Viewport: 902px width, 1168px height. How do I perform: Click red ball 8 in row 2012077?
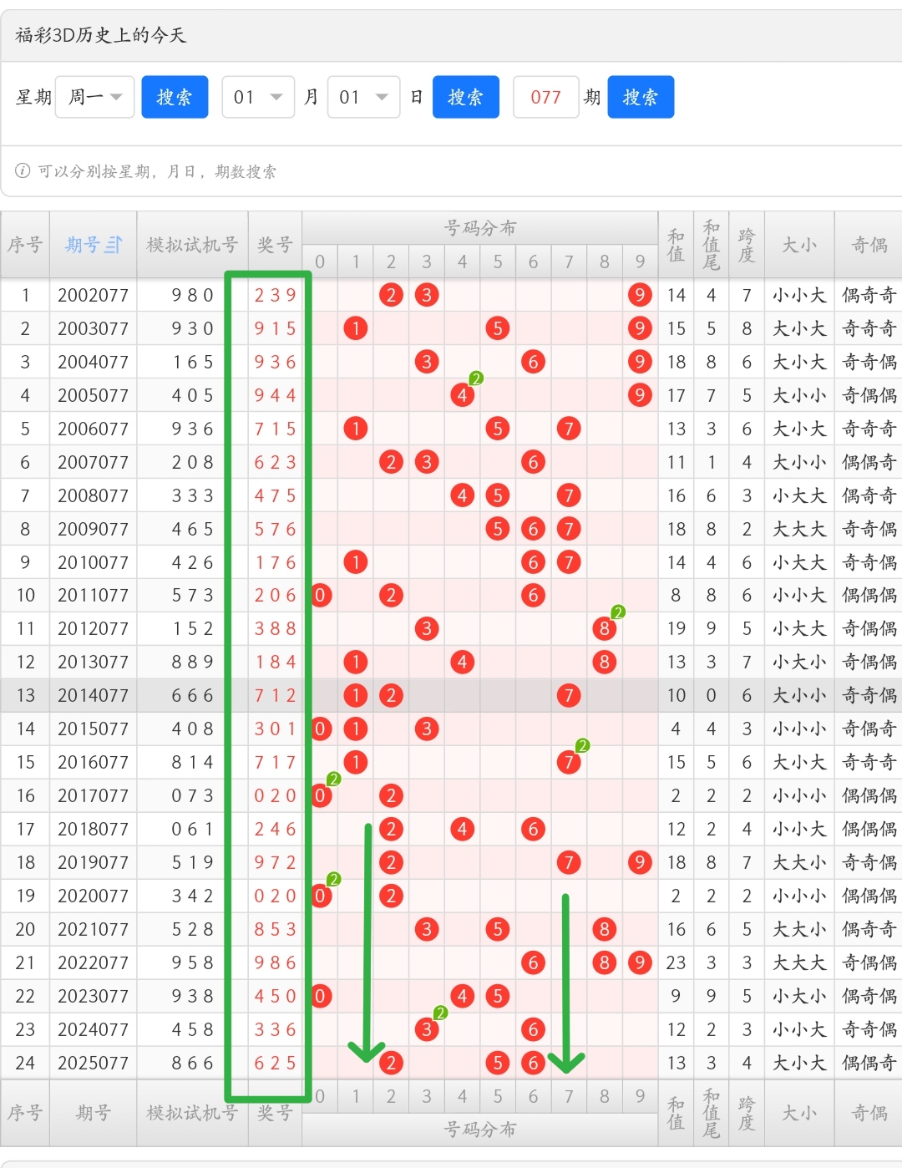point(604,628)
